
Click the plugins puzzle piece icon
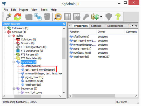pos(95,17)
